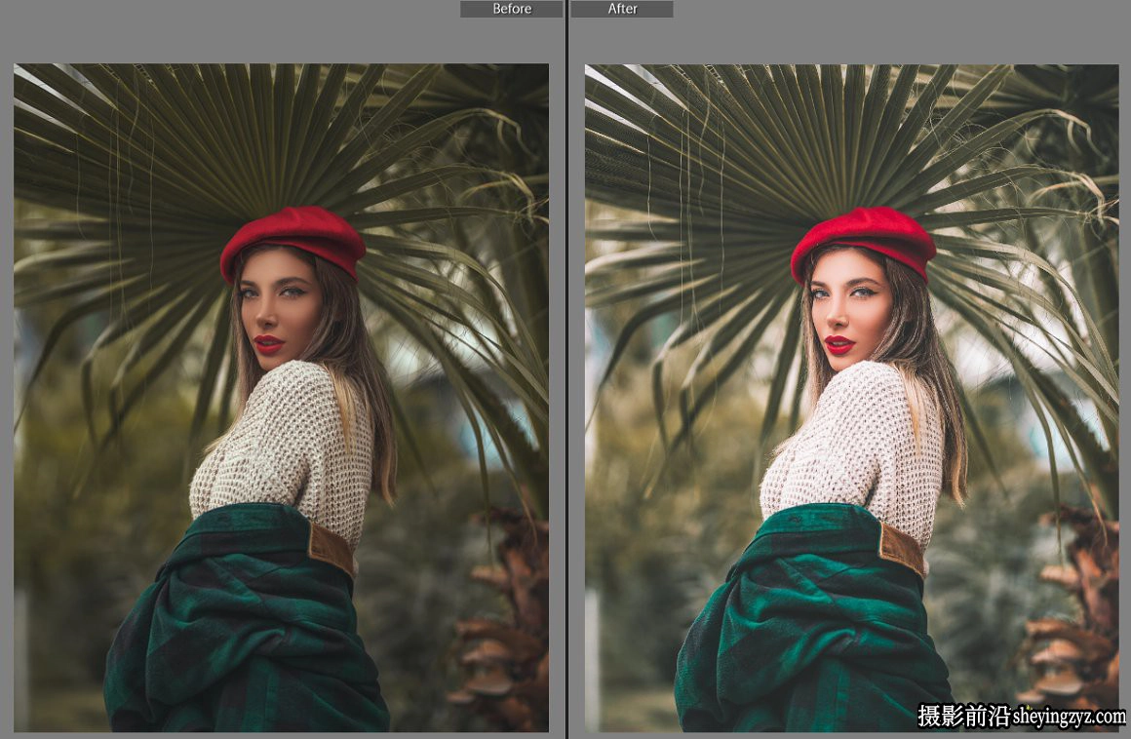Click the After label tab
This screenshot has width=1131, height=739.
[622, 9]
